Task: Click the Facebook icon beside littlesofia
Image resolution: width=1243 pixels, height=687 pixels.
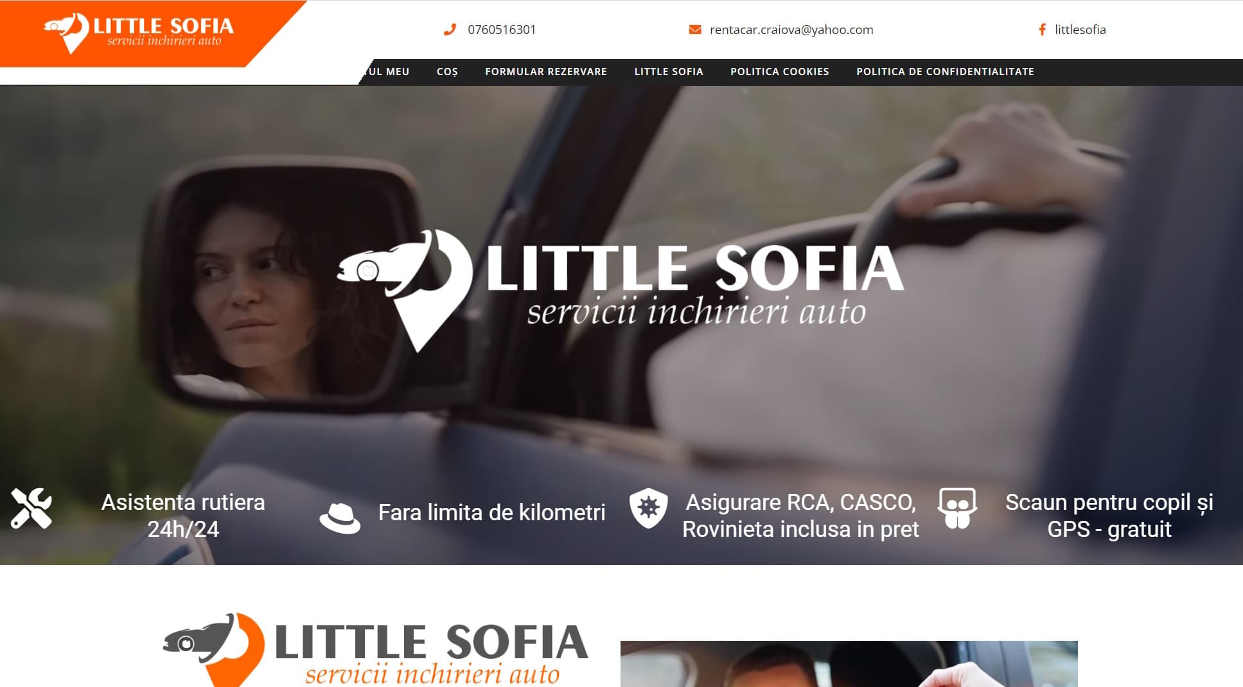Action: [x=1042, y=30]
